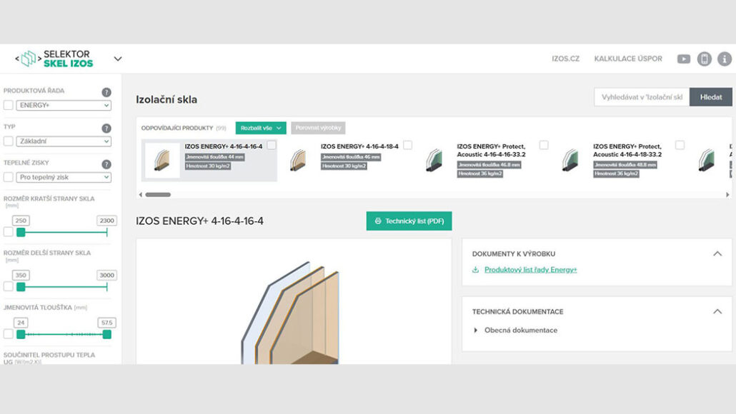This screenshot has width=736, height=414.
Task: Open the ENERGY+ product line dropdown
Action: [x=64, y=105]
